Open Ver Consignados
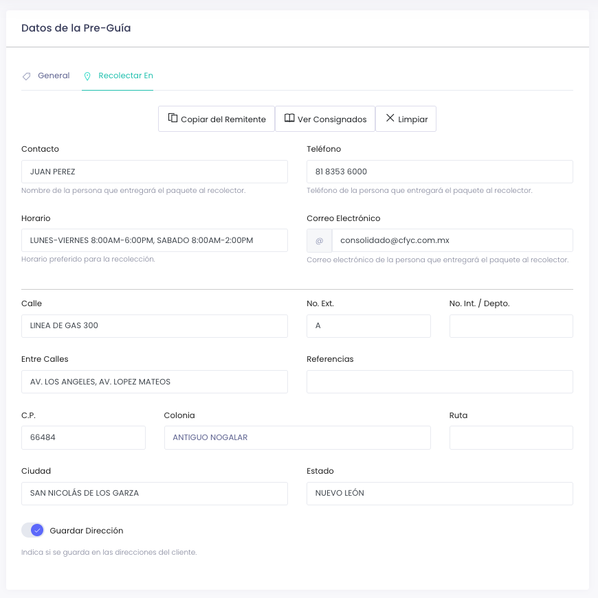This screenshot has height=598, width=598. pos(325,119)
